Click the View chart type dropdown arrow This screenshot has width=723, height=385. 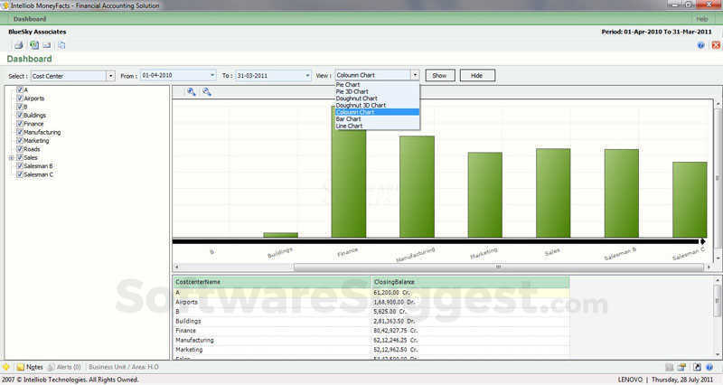415,75
